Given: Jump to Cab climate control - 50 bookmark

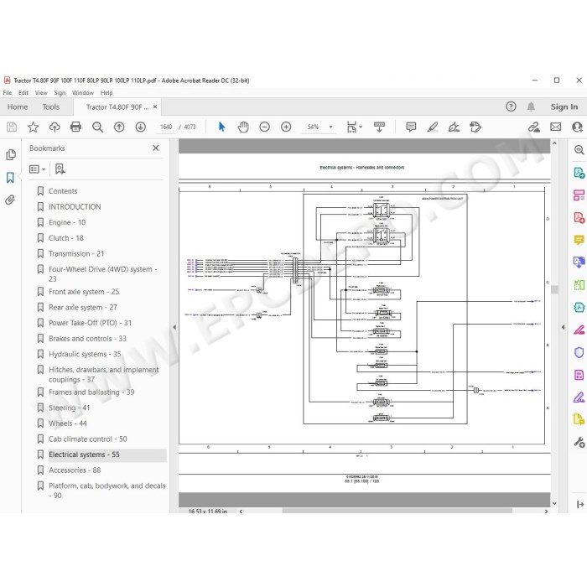Looking at the screenshot, I should click(x=88, y=439).
